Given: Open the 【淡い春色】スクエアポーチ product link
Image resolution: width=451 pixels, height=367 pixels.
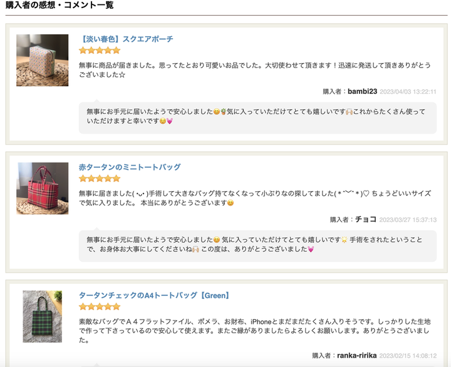Looking at the screenshot, I should click(127, 39).
